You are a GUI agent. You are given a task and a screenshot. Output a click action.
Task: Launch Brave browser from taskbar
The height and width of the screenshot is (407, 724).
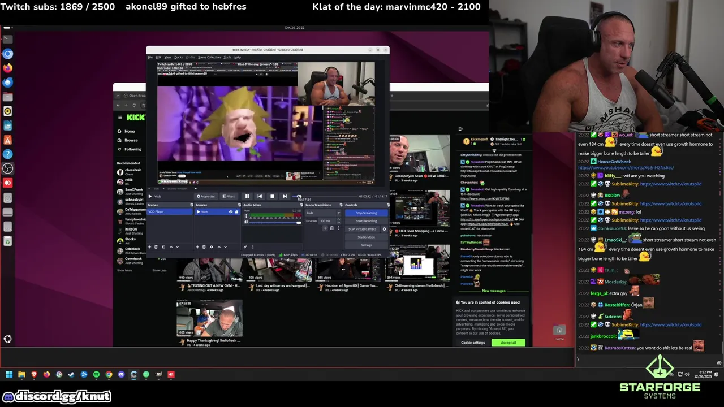pos(34,374)
